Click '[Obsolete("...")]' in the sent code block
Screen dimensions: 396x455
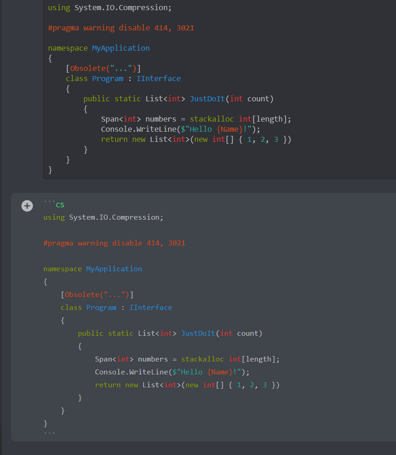(x=103, y=69)
